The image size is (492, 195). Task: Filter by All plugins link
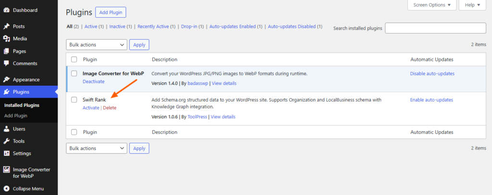pos(69,27)
